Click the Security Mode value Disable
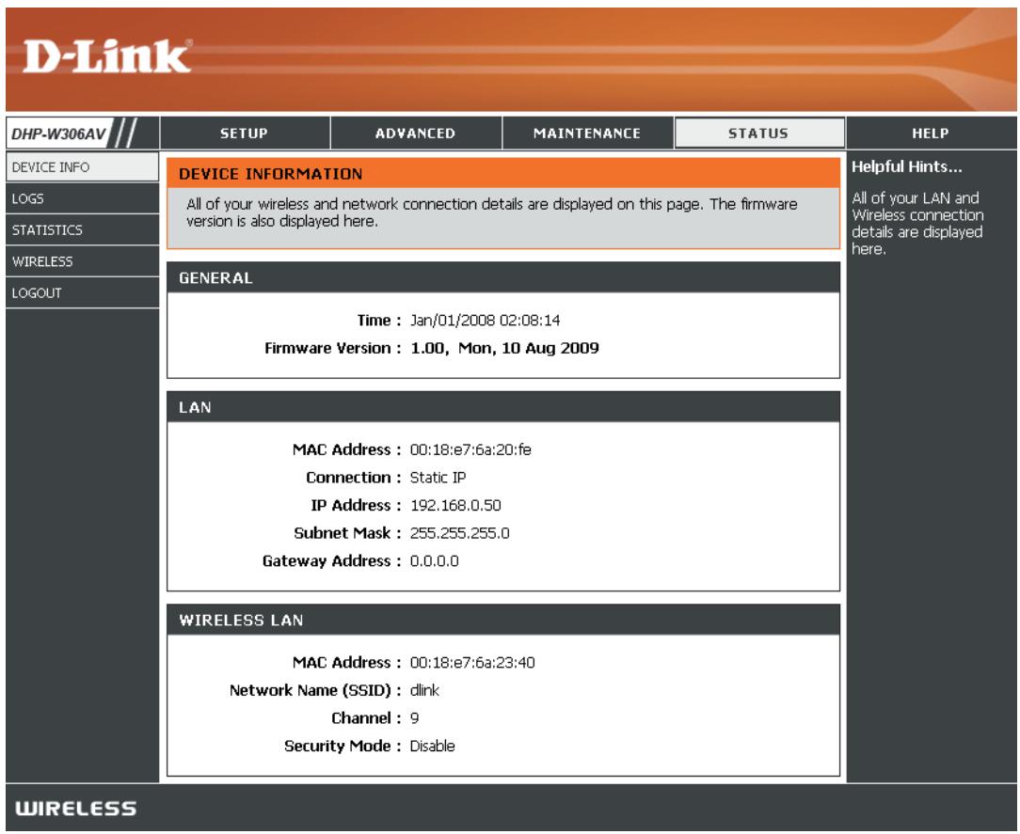The width and height of the screenshot is (1020, 834). point(432,747)
